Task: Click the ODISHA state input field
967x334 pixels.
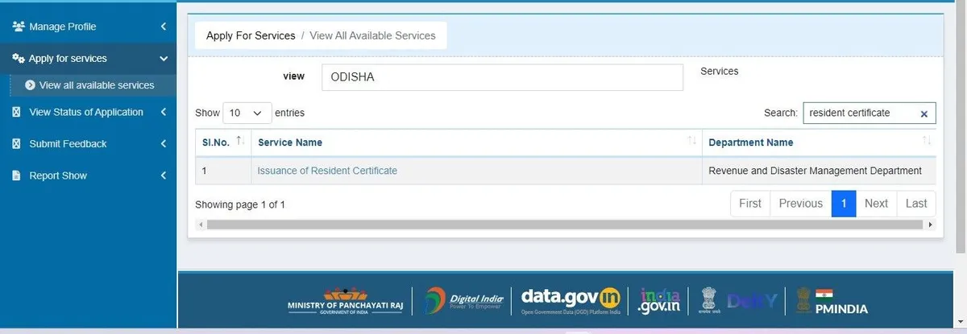Action: click(502, 77)
